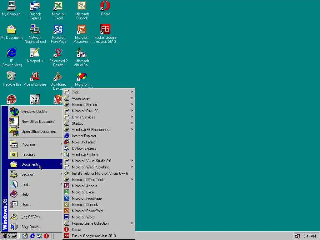Select the Recycle Bin icon

[x=12, y=79]
